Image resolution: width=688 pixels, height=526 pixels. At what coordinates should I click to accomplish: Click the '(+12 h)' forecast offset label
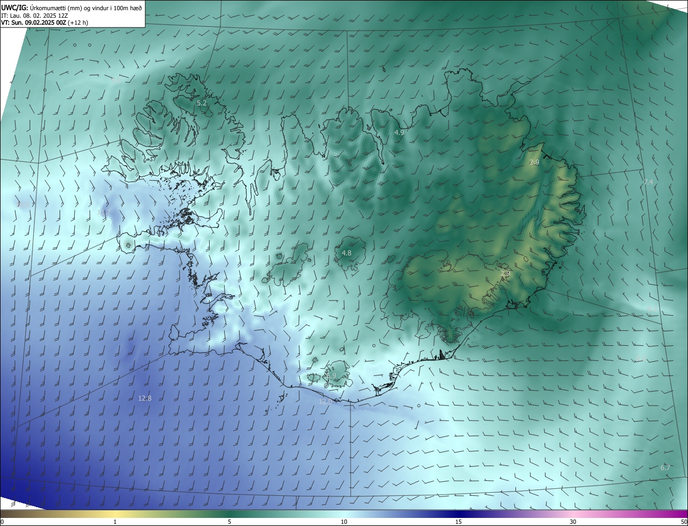point(78,23)
